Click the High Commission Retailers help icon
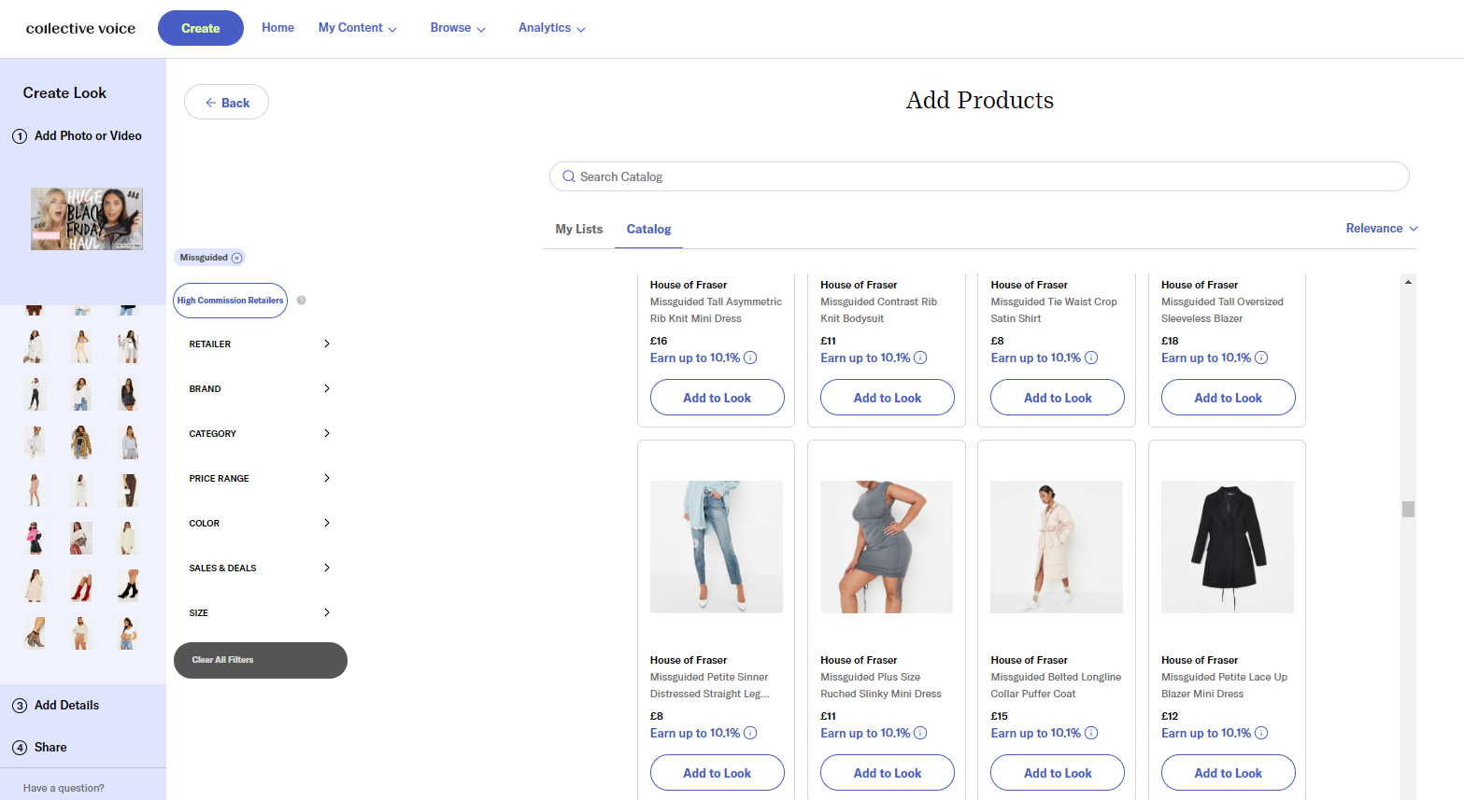 301,301
